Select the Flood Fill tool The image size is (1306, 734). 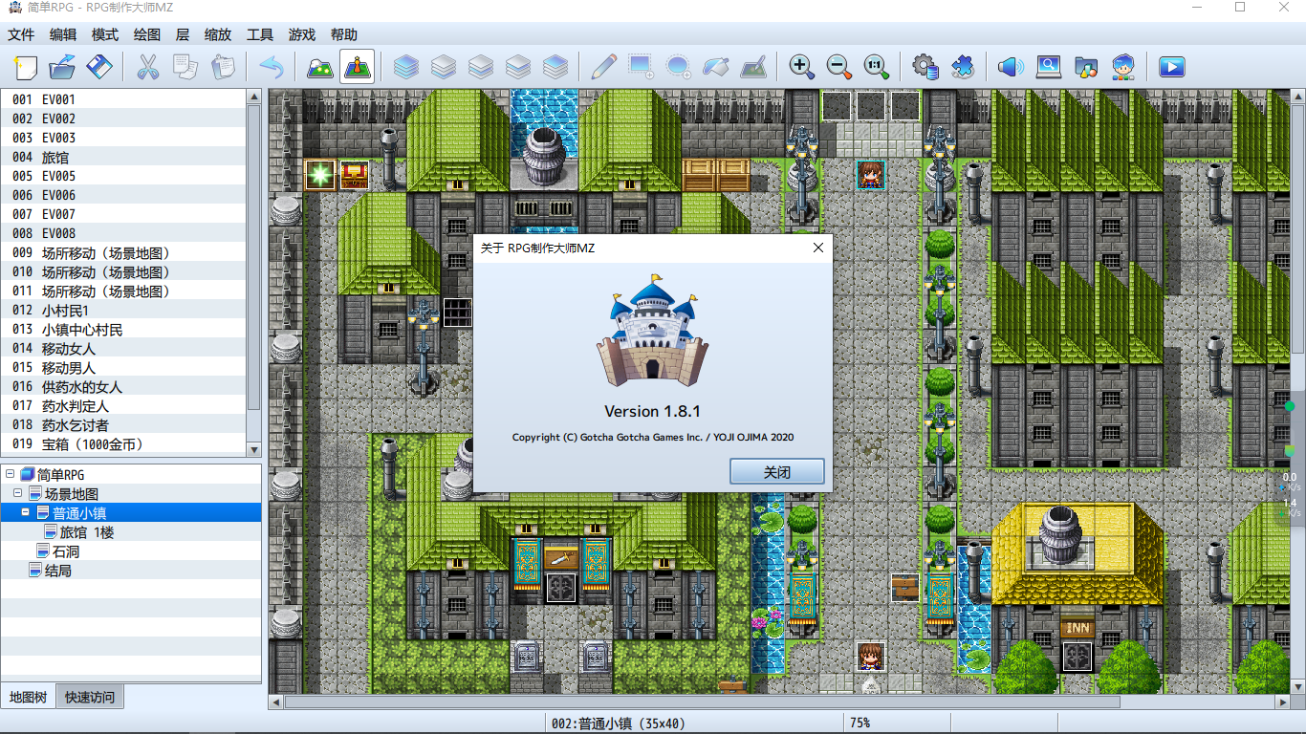[715, 67]
